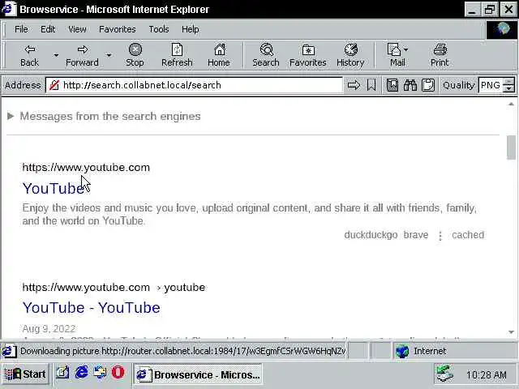Click the 'youtube' breadcrumb of second result
The image size is (519, 389).
[x=184, y=287]
